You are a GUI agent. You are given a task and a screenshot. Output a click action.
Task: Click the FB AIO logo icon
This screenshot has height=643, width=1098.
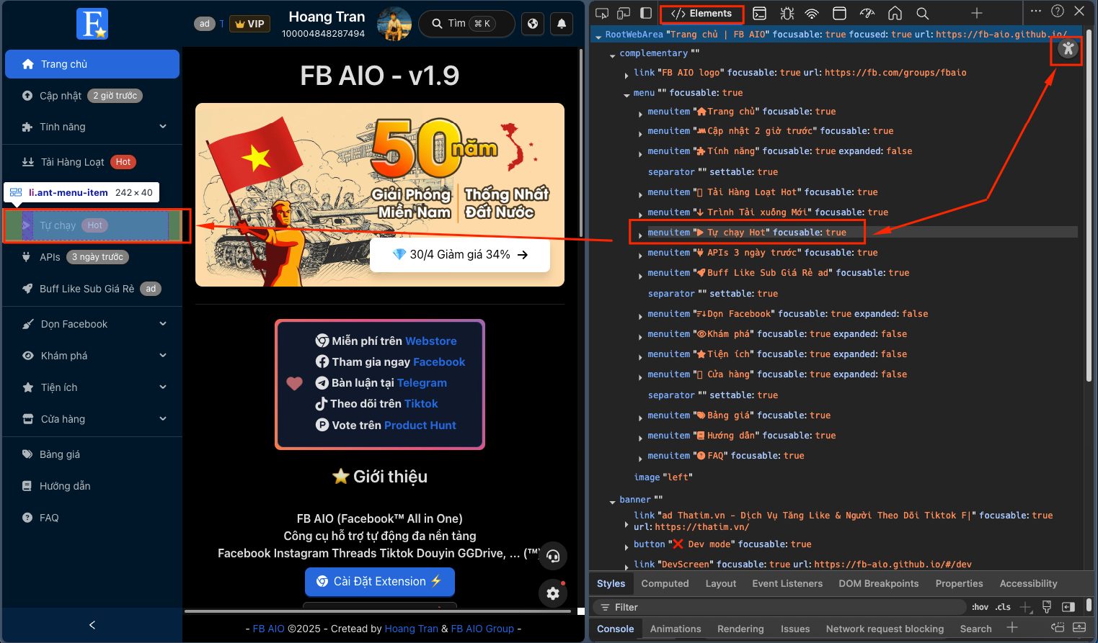pyautogui.click(x=92, y=24)
